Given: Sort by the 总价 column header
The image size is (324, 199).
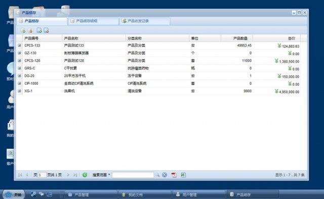Looking at the screenshot, I should (276, 38).
